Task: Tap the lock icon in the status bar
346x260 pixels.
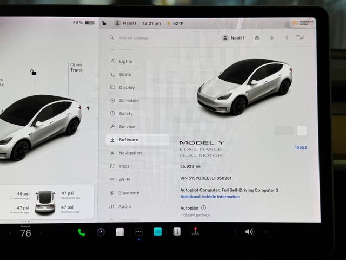Action: (x=104, y=23)
